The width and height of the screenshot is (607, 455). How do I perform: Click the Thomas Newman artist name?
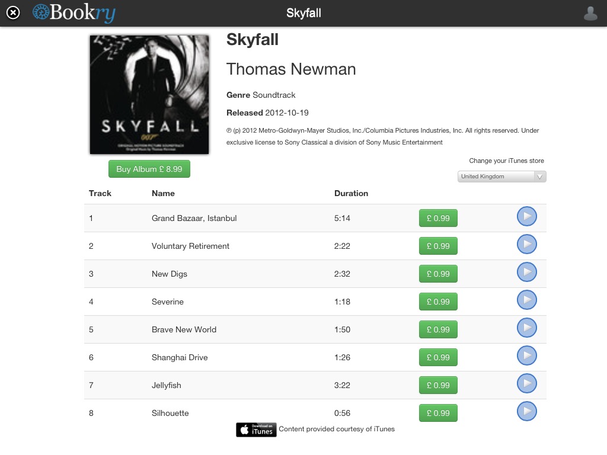[x=290, y=69]
